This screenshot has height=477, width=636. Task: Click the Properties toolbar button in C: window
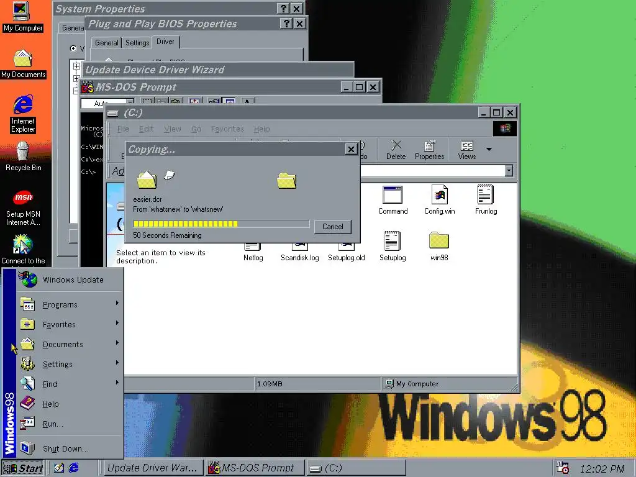(x=429, y=150)
